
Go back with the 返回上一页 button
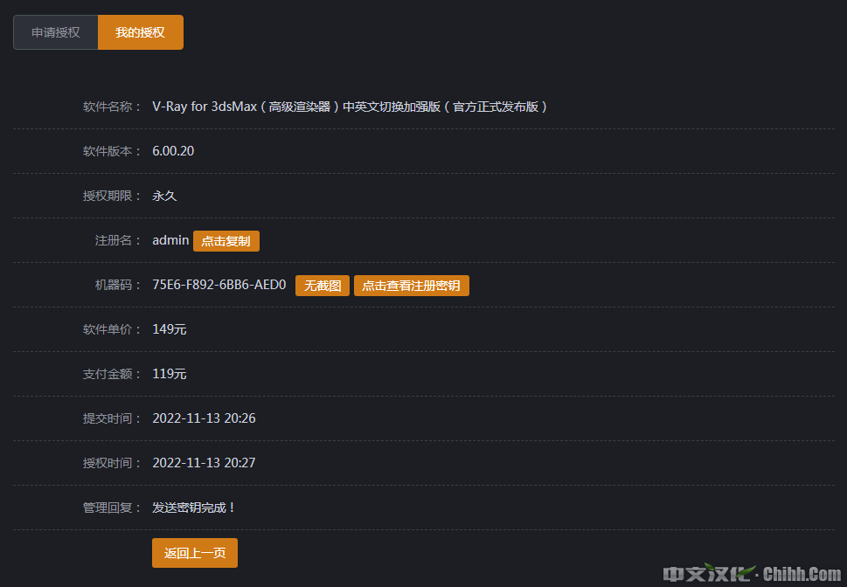[195, 553]
